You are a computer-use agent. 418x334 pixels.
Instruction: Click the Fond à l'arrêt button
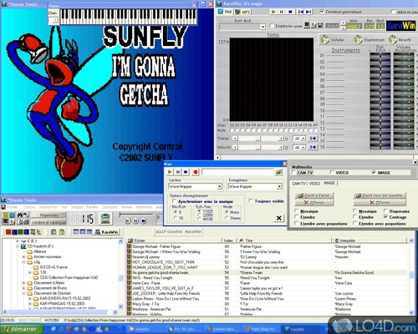click(314, 195)
